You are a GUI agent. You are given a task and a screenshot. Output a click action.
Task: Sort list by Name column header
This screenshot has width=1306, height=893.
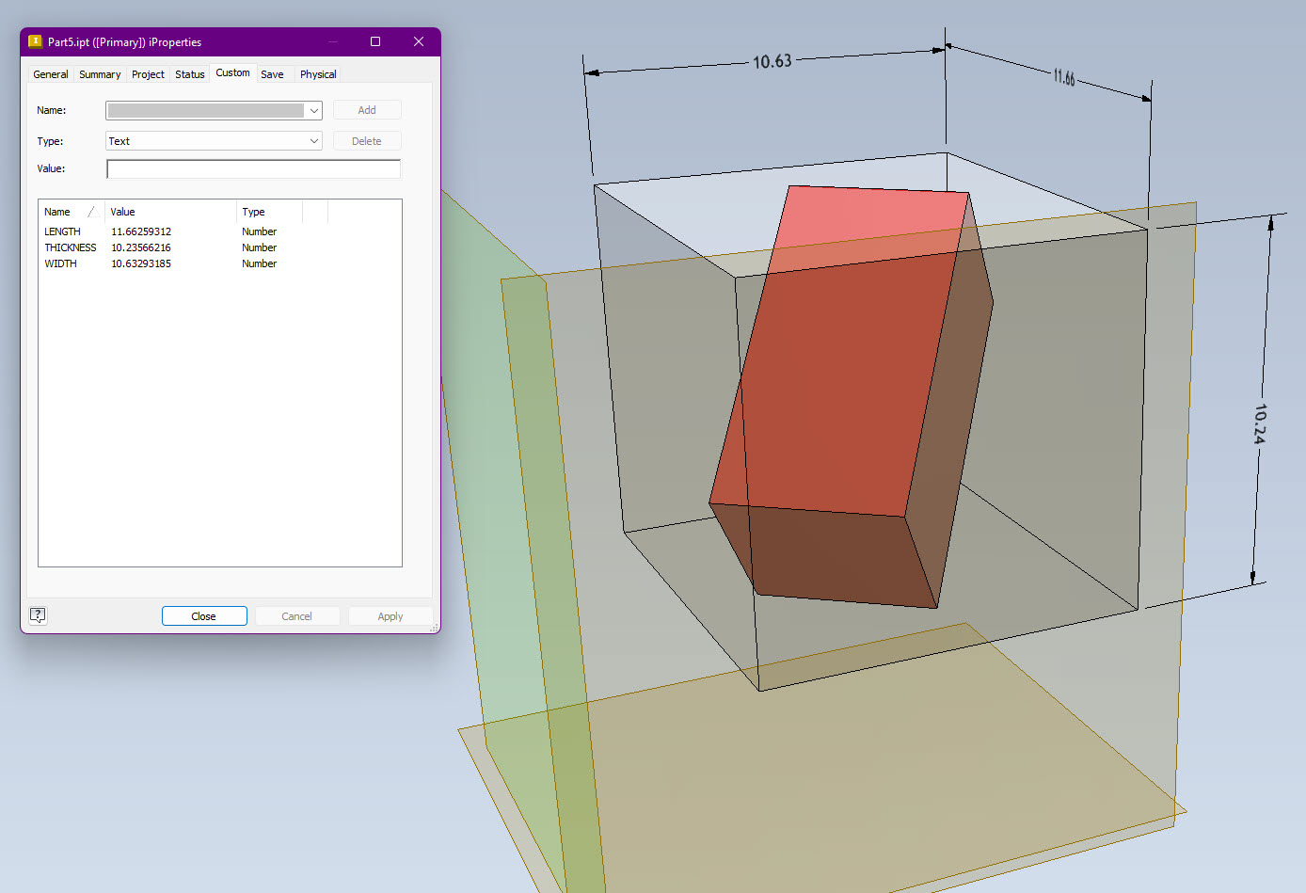pos(72,212)
